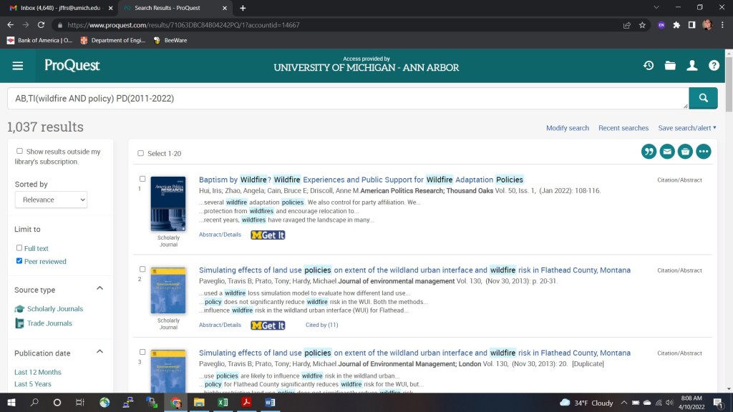This screenshot has width=733, height=412.
Task: Enable Show results outside library's subscription
Action: 20,151
